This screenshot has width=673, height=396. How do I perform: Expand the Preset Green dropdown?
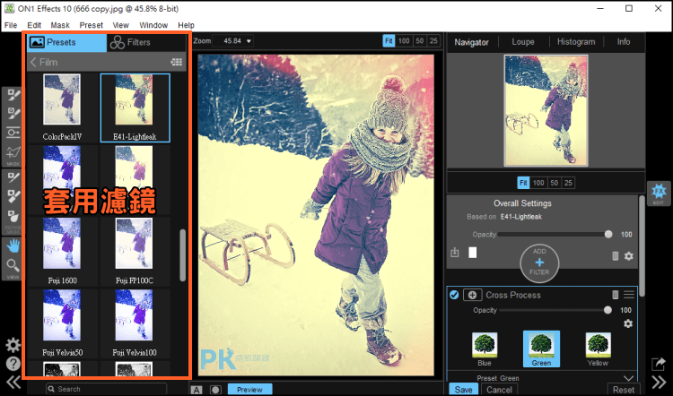tap(628, 378)
